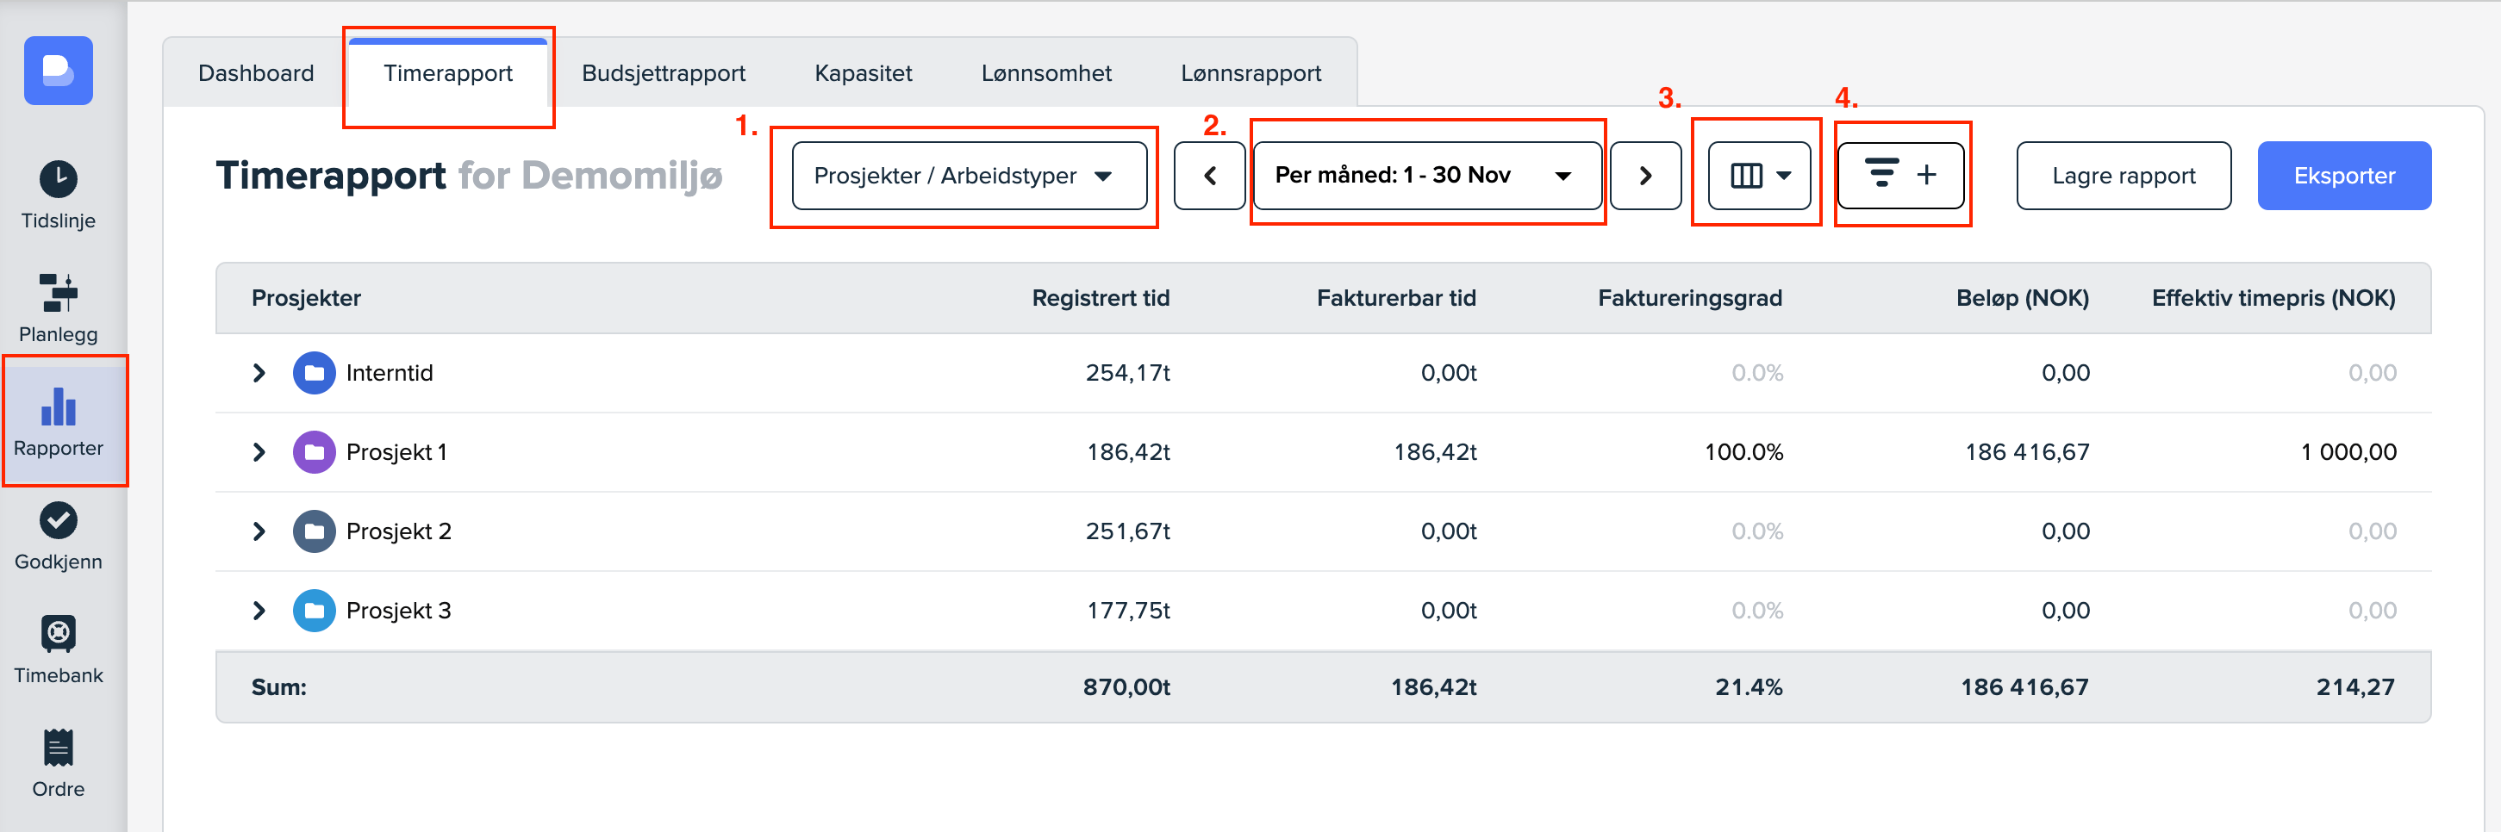Screen dimensions: 2501x832
Task: Go to previous month with left arrow
Action: click(x=1209, y=176)
